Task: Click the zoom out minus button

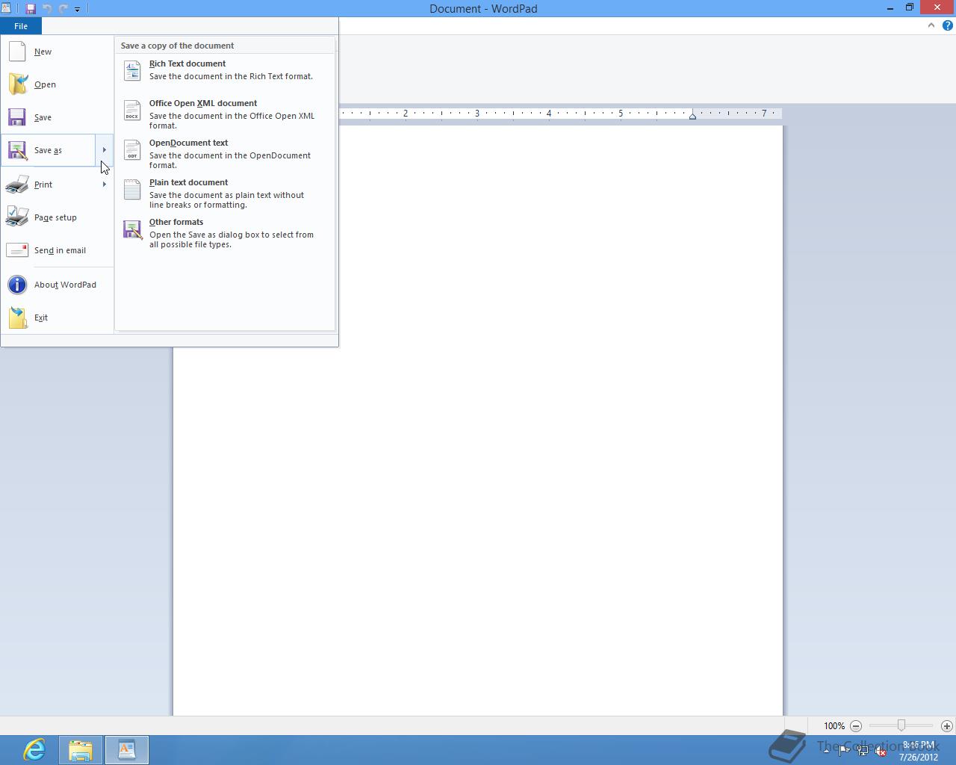Action: point(856,726)
